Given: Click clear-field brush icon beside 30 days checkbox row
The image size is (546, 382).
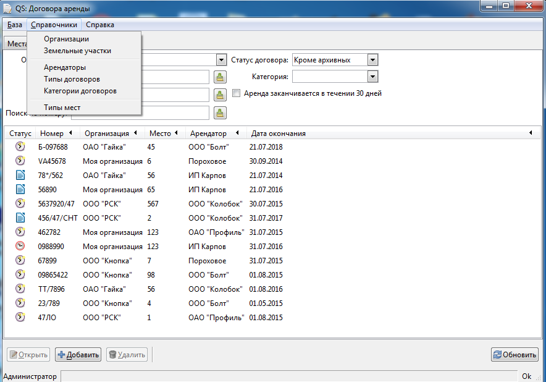Looking at the screenshot, I should (x=220, y=95).
